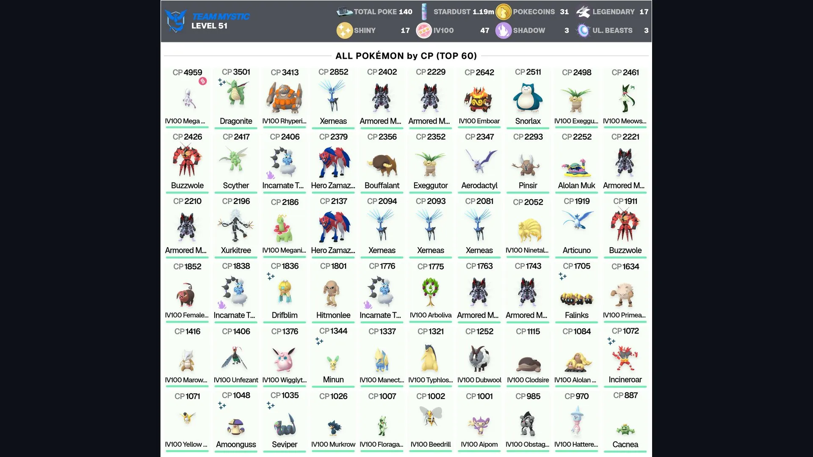Select the Snorlax sprite
Viewport: 813px width, 457px height.
(x=528, y=97)
